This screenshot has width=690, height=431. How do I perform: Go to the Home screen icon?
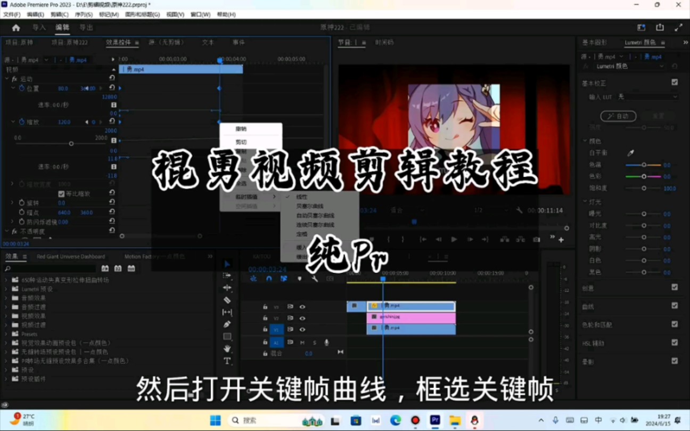[x=16, y=28]
